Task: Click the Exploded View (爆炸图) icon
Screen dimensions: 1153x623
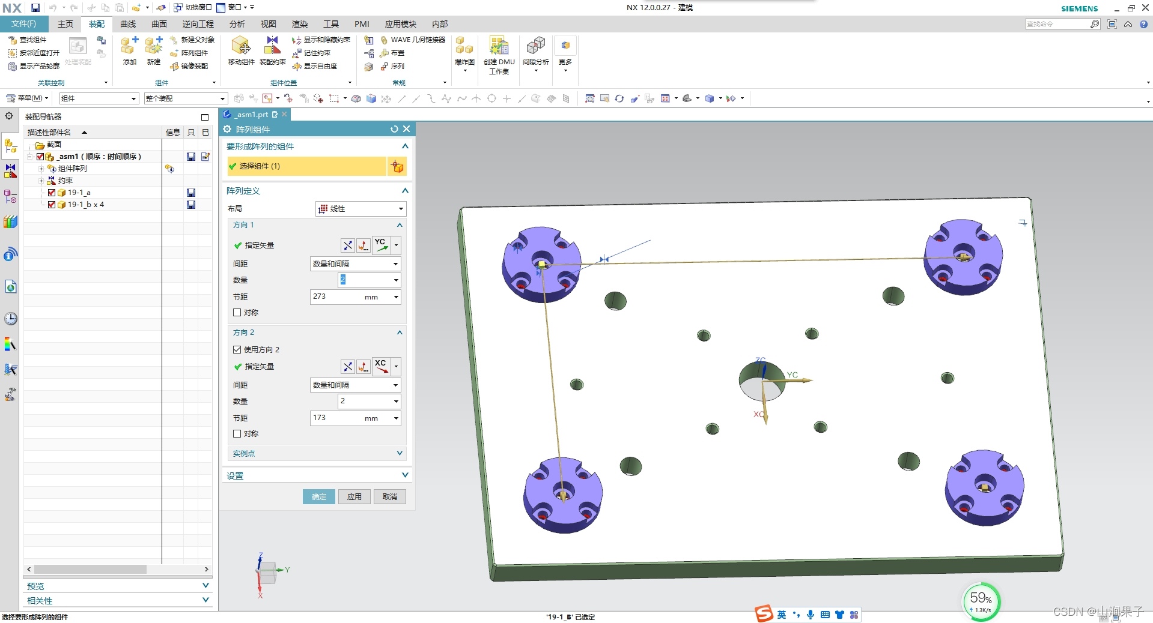Action: (x=464, y=46)
